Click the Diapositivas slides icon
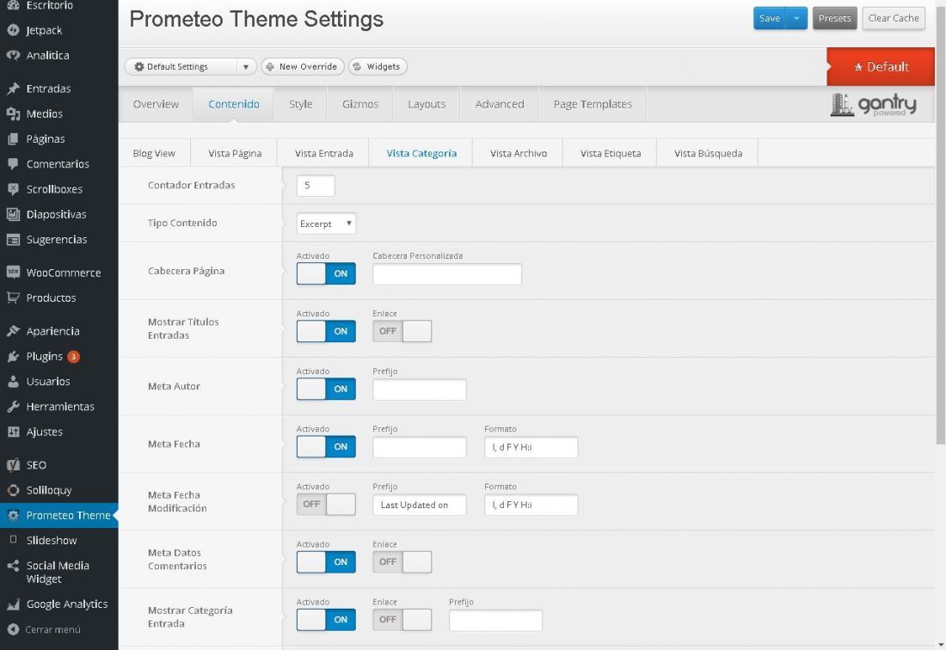The height and width of the screenshot is (650, 946). (x=13, y=214)
